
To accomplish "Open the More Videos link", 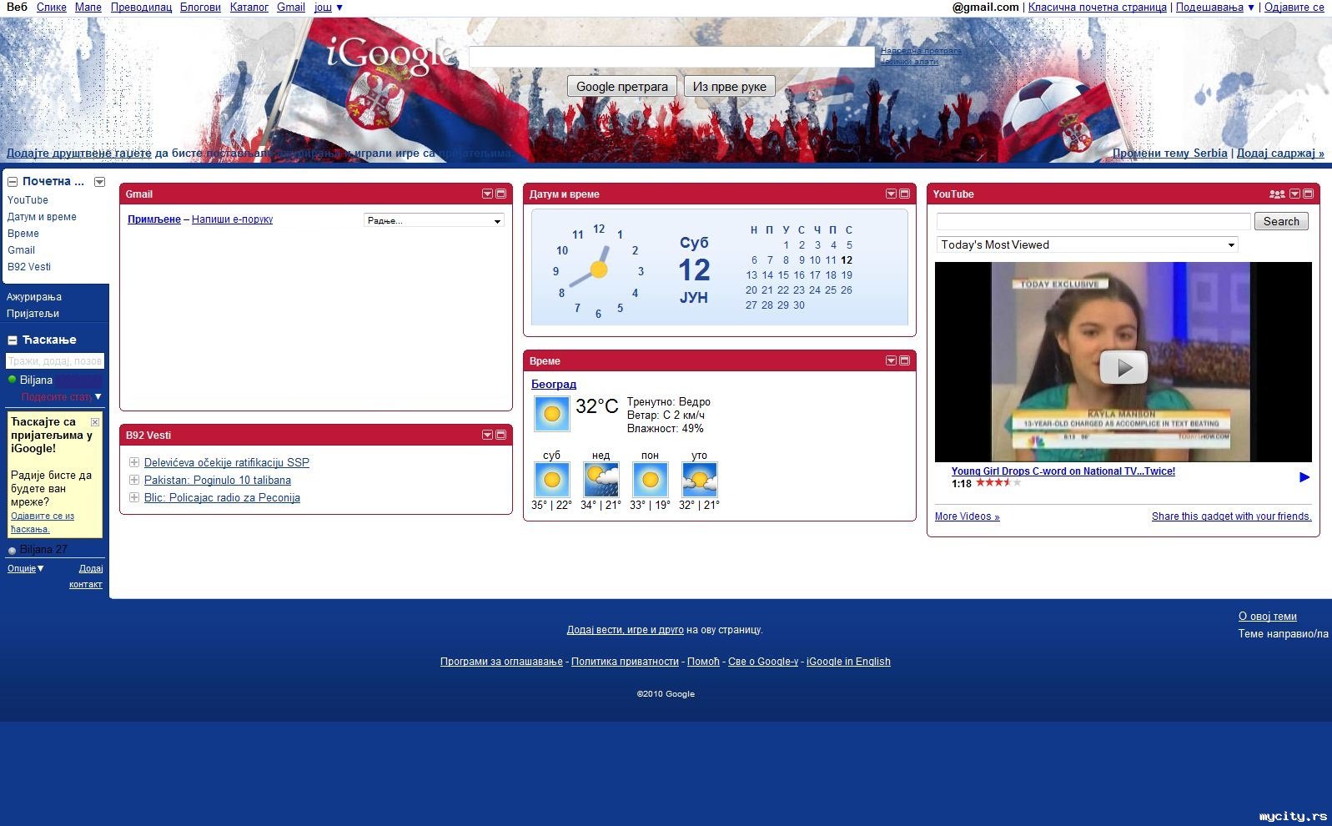I will [x=967, y=516].
